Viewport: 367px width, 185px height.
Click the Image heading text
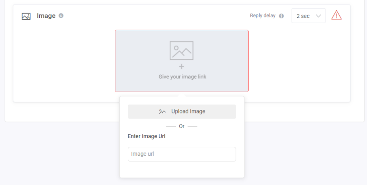pyautogui.click(x=46, y=16)
